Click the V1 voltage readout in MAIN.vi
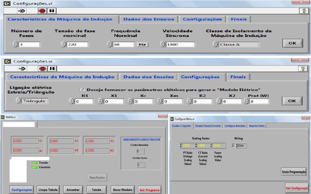The height and width of the screenshot is (194, 311). pos(26,141)
